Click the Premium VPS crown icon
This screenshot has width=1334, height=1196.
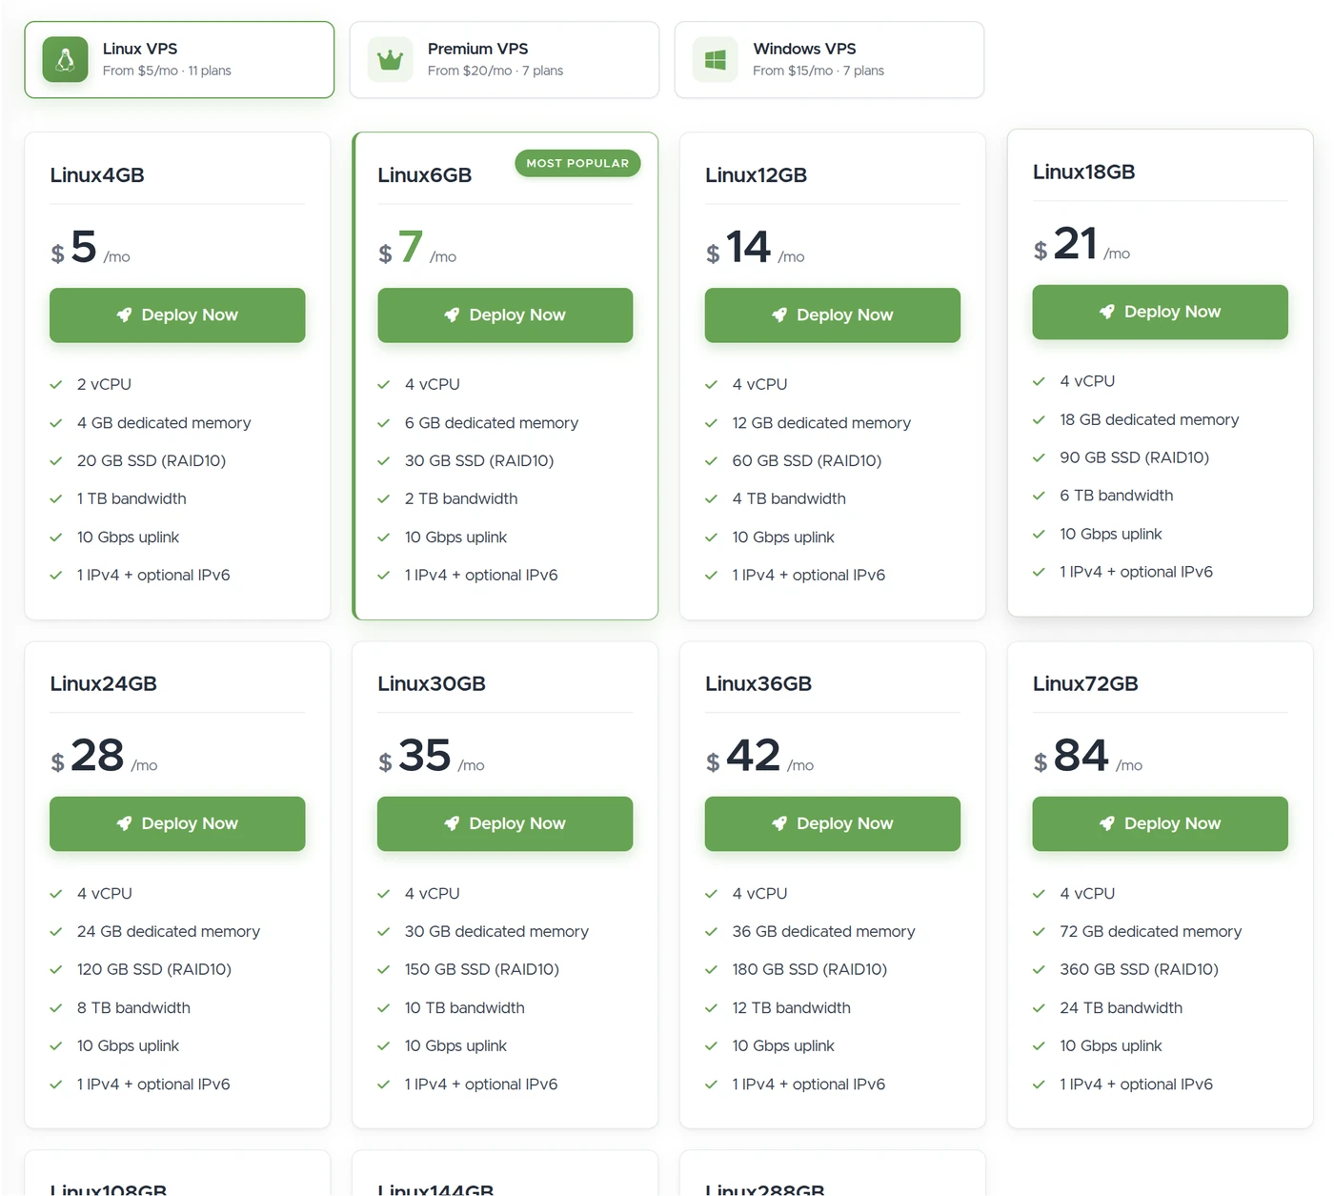391,60
